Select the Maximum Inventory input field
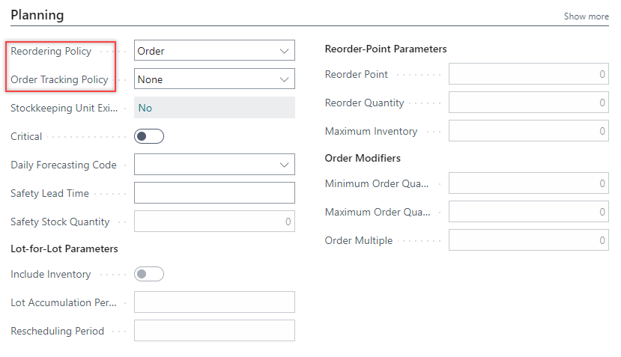The image size is (621, 357). 528,131
